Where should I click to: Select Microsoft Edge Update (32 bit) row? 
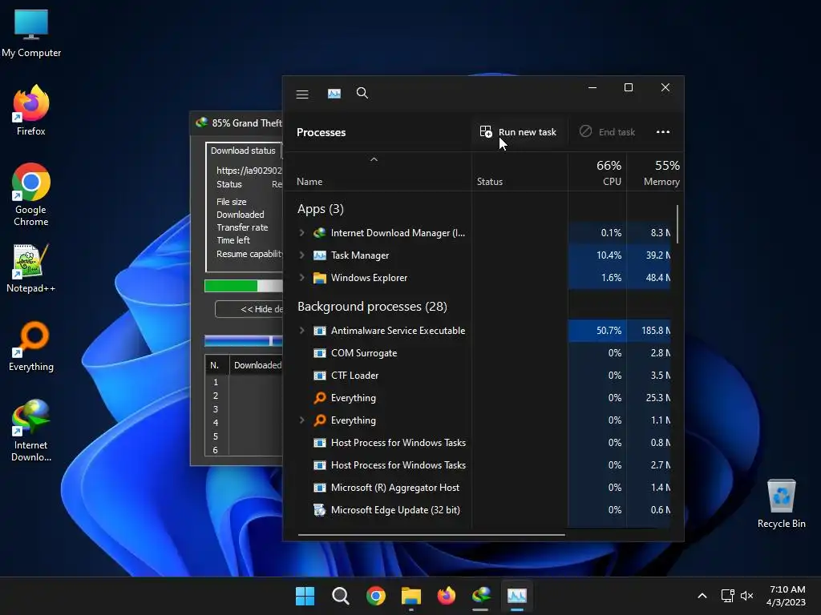(x=395, y=510)
